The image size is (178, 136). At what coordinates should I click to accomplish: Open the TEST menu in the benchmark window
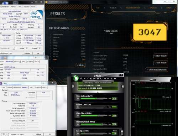98,8
